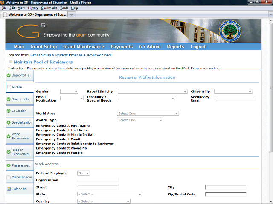Viewport: 273px width, 204px height.
Task: Click icon beside Maintain Pool of Reviewers heading
Action: (x=10, y=62)
